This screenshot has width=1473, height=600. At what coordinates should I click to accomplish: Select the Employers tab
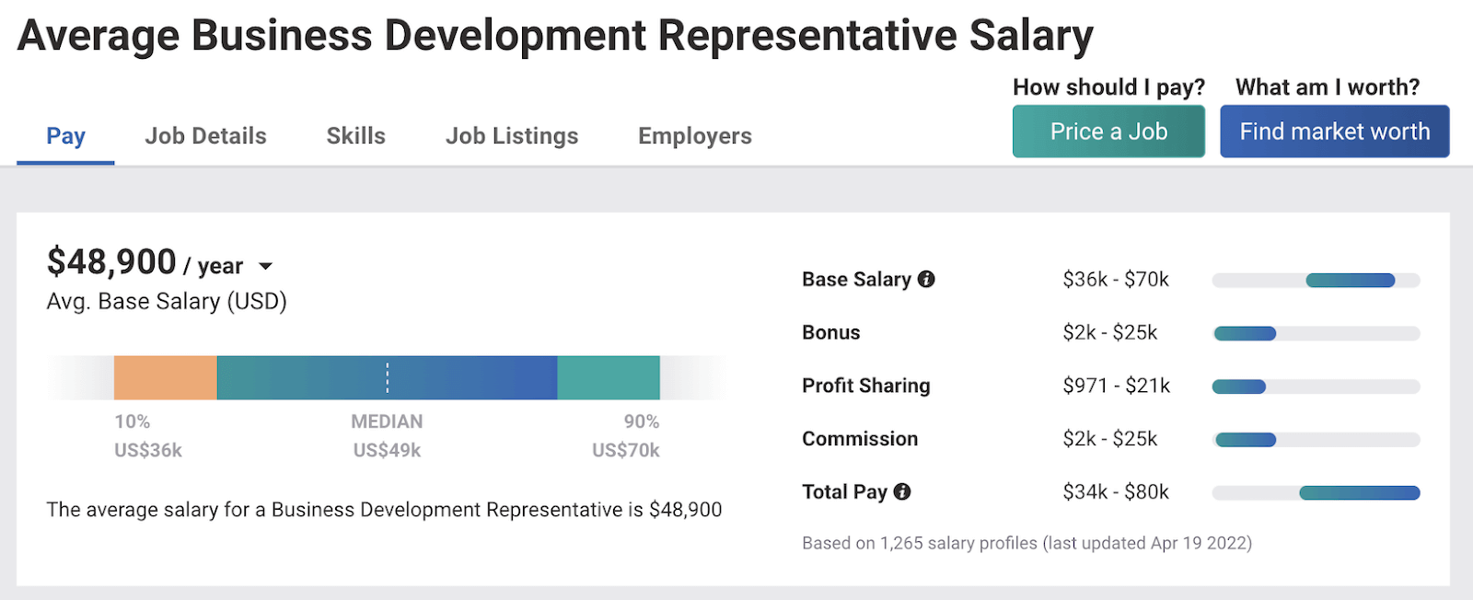[x=694, y=135]
